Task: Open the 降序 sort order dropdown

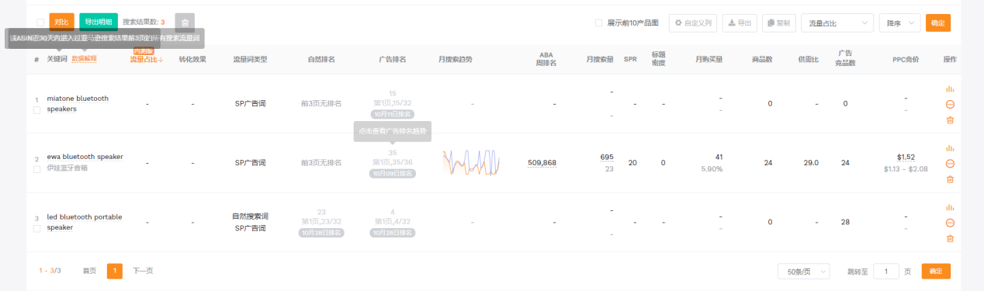Action: 900,23
